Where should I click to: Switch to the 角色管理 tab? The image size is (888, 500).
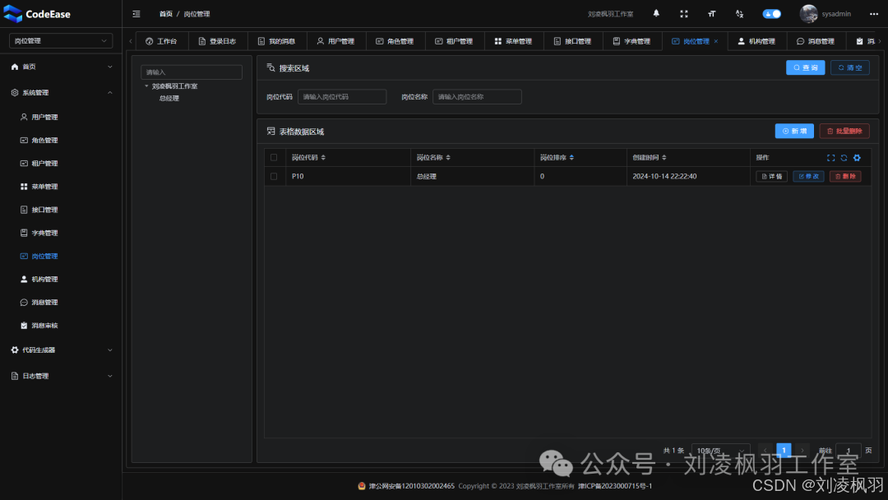coord(395,41)
